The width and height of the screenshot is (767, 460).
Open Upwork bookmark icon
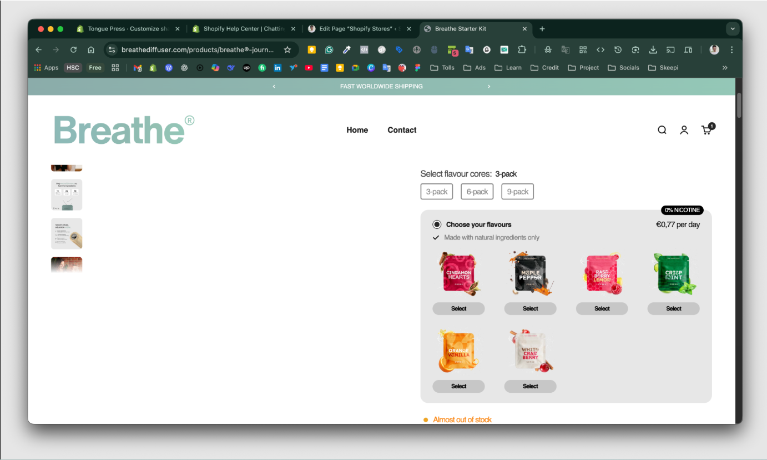tap(246, 68)
